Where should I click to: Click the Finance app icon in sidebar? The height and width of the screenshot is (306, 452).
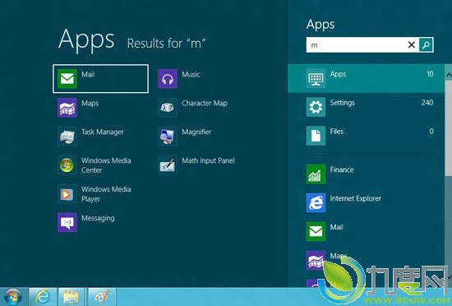pos(316,174)
